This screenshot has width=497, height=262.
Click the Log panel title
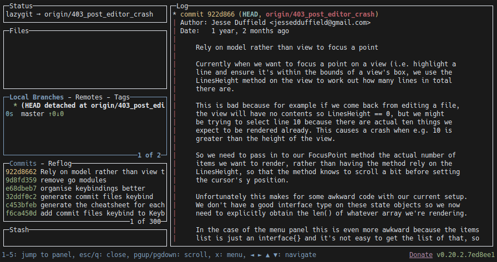(182, 6)
